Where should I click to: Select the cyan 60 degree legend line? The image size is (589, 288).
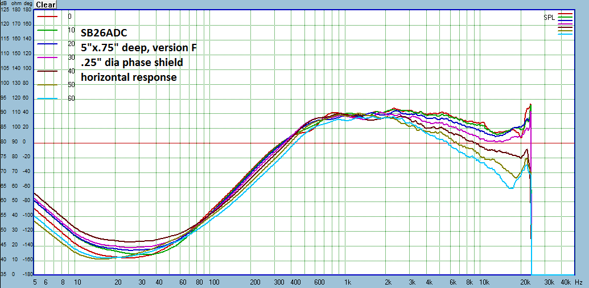tap(47, 99)
